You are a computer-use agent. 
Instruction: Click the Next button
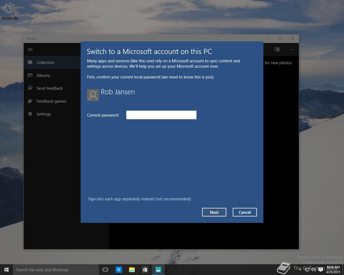pyautogui.click(x=214, y=212)
